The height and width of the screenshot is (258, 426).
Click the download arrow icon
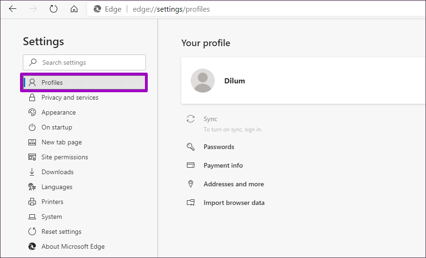32,172
